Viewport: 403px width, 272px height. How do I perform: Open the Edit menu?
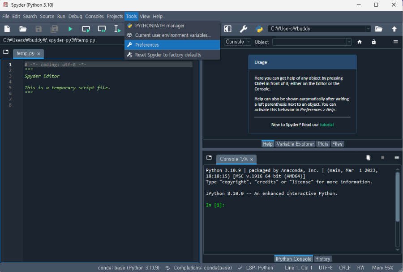(16, 17)
